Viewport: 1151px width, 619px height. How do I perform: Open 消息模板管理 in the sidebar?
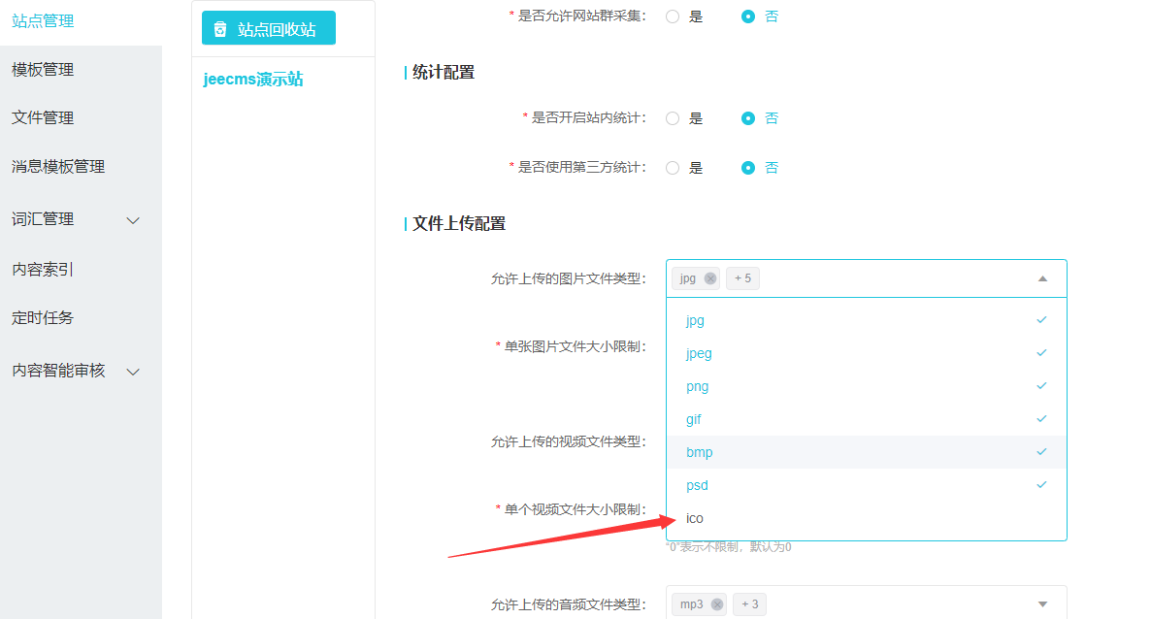(58, 167)
